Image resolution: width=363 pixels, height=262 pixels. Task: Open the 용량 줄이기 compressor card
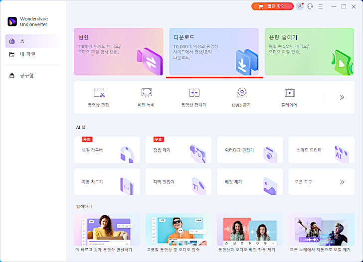click(x=309, y=52)
